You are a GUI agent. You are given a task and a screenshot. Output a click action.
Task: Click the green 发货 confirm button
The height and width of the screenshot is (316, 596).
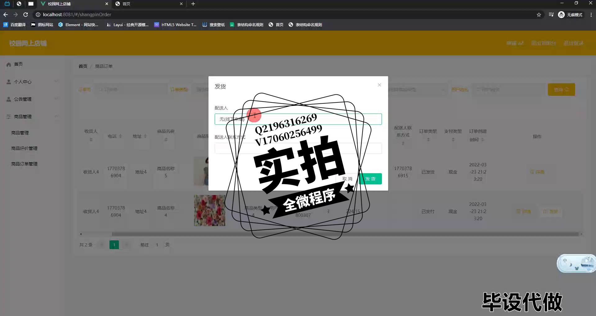point(370,179)
